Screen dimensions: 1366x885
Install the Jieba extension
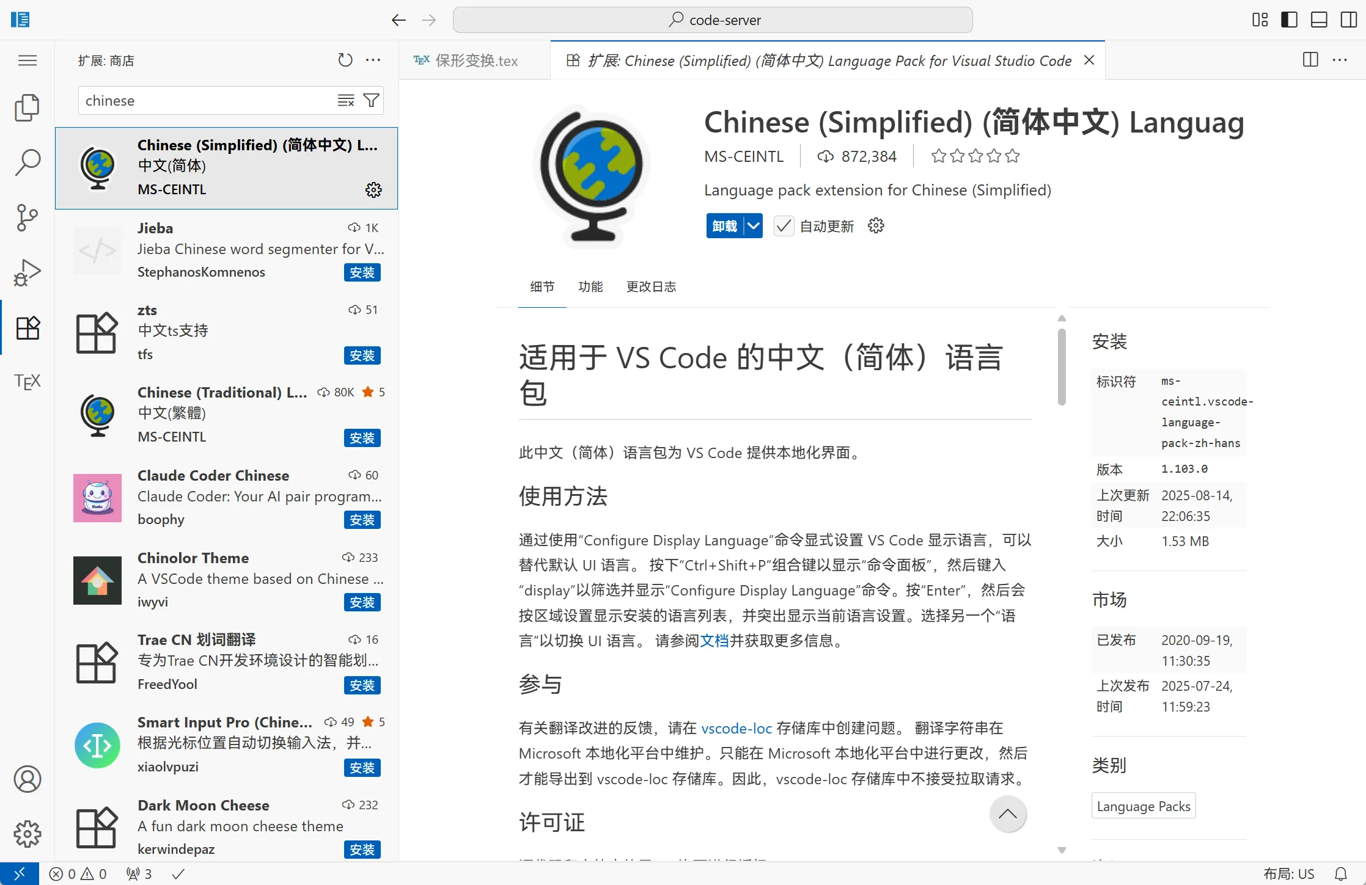[362, 272]
